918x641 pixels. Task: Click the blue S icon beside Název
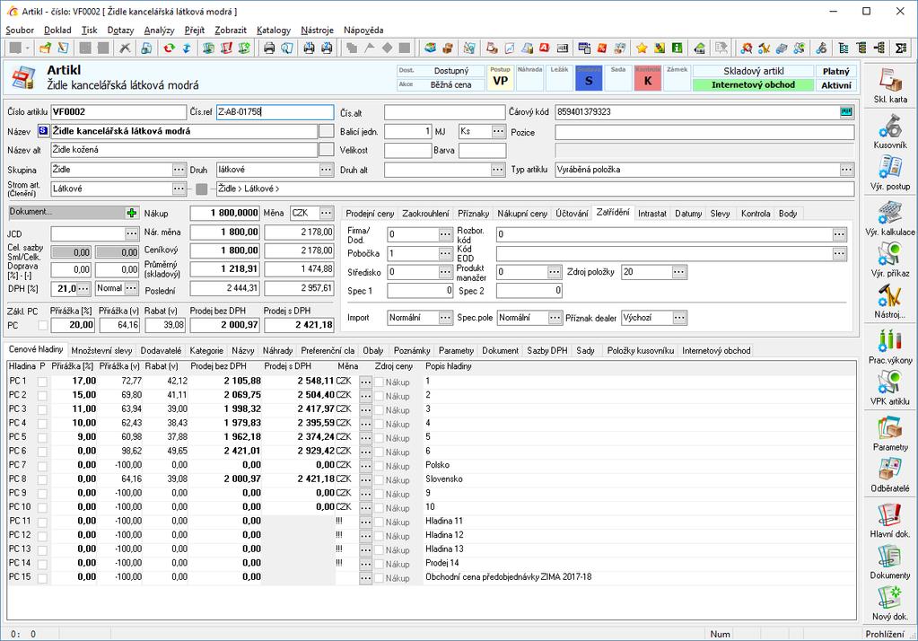[43, 131]
